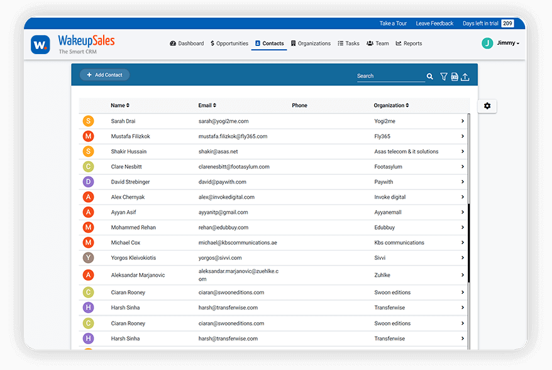
Task: Click the organization Ayyanemall
Action: [388, 212]
